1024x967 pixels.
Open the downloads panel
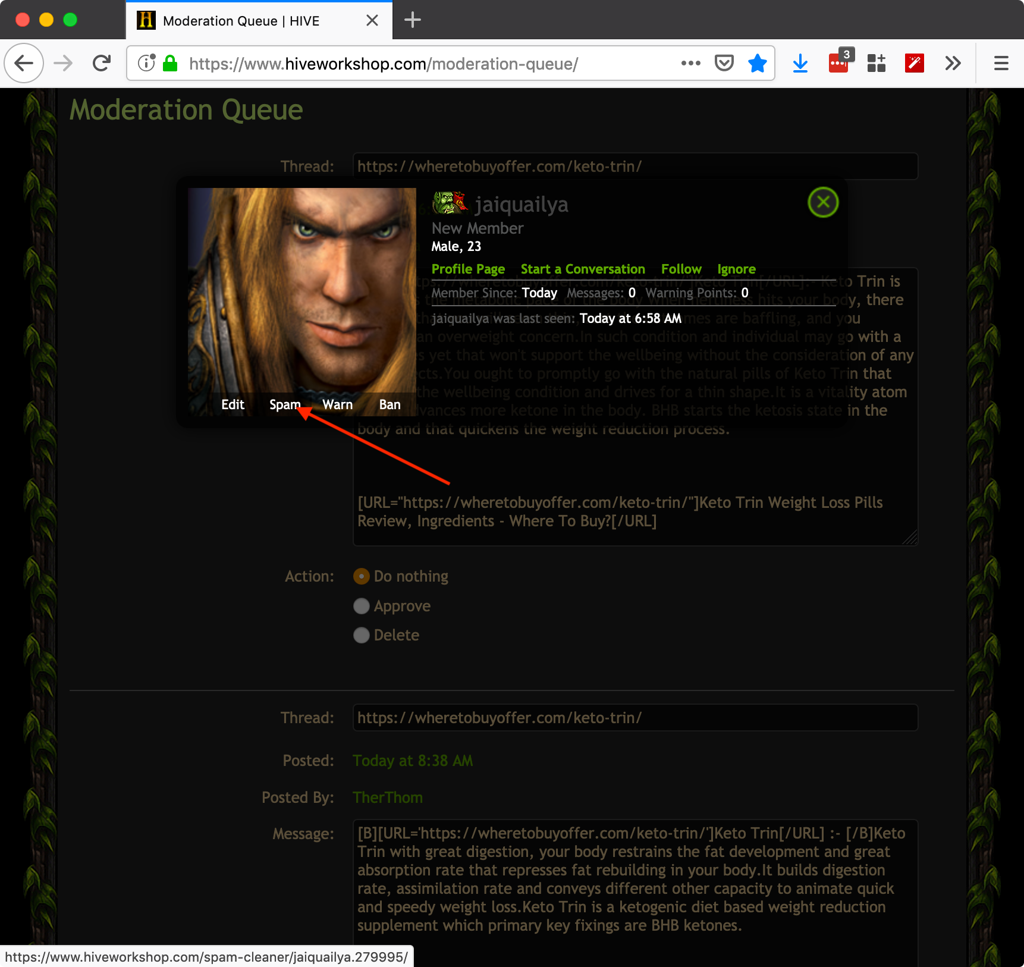pyautogui.click(x=800, y=63)
